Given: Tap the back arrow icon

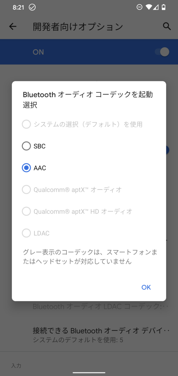Looking at the screenshot, I should 13,27.
